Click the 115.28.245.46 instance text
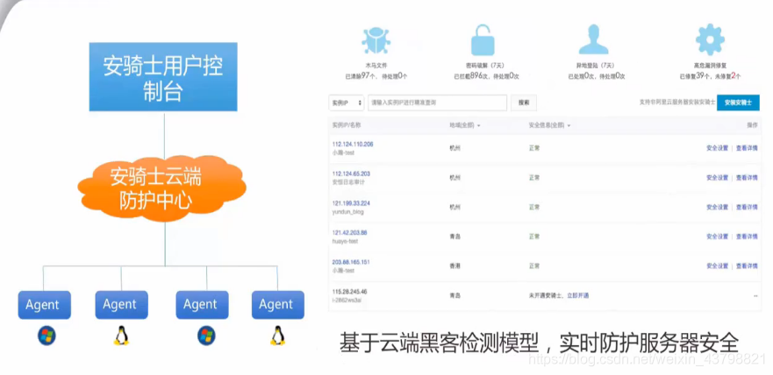 349,292
